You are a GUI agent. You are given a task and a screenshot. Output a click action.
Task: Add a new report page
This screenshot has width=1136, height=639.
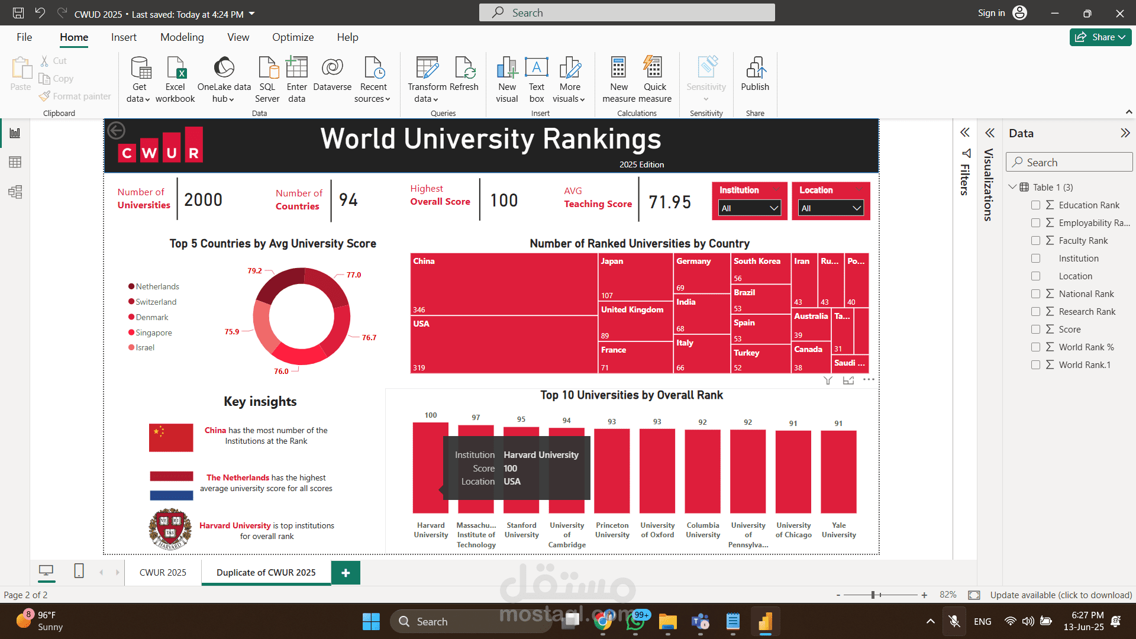coord(346,572)
